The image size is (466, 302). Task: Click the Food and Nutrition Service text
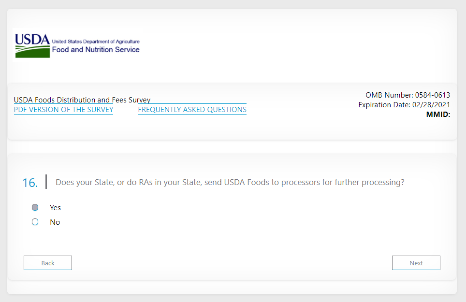coord(96,50)
